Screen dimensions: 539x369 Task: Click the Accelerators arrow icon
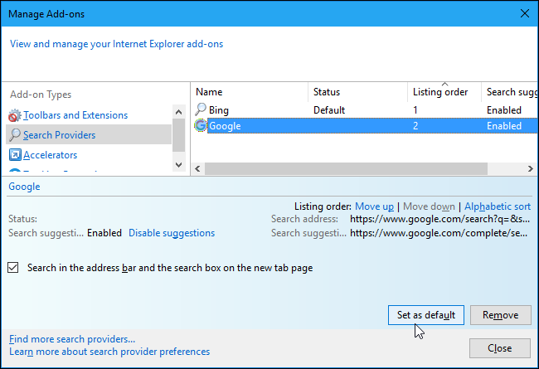point(15,155)
